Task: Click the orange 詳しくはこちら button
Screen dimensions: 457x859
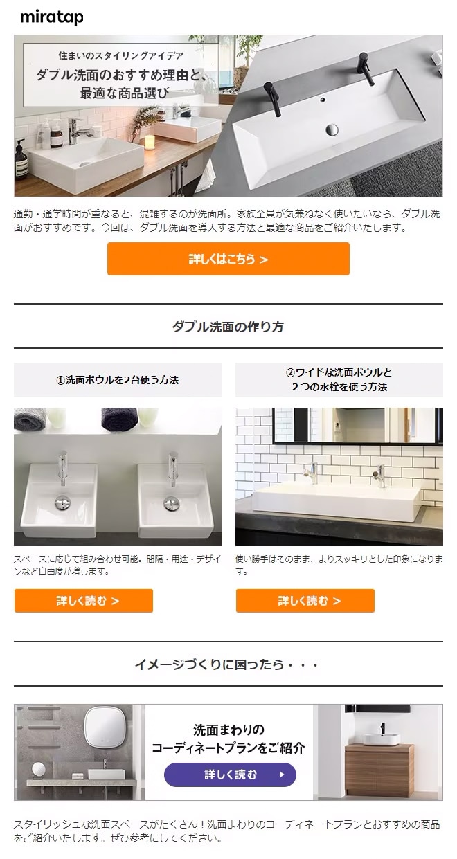Action: (228, 259)
